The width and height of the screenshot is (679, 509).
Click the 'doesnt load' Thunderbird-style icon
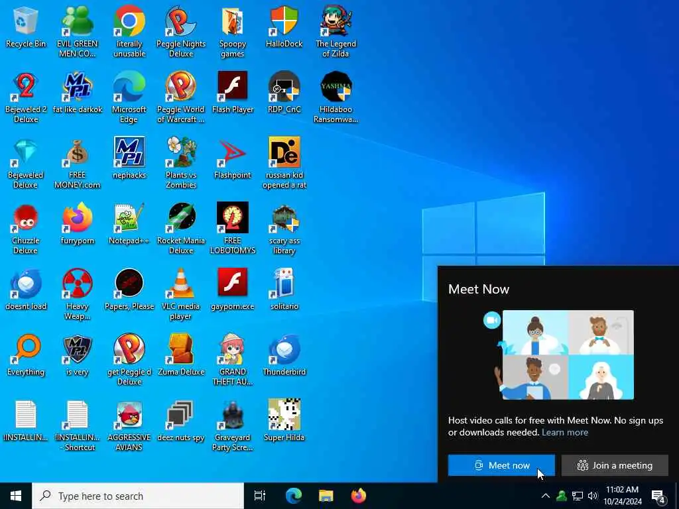click(26, 290)
